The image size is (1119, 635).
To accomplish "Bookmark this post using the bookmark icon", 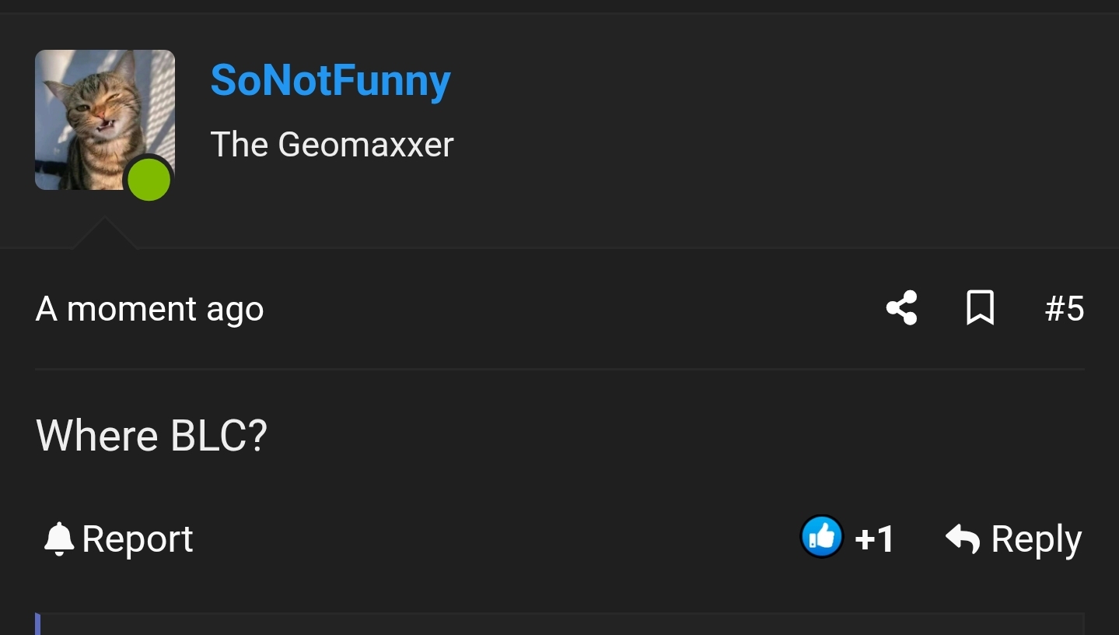I will 980,308.
